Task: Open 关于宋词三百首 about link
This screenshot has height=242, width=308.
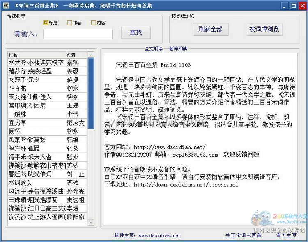Action: pyautogui.click(x=243, y=235)
